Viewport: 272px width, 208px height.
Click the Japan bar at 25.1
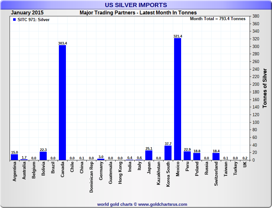tap(149, 155)
